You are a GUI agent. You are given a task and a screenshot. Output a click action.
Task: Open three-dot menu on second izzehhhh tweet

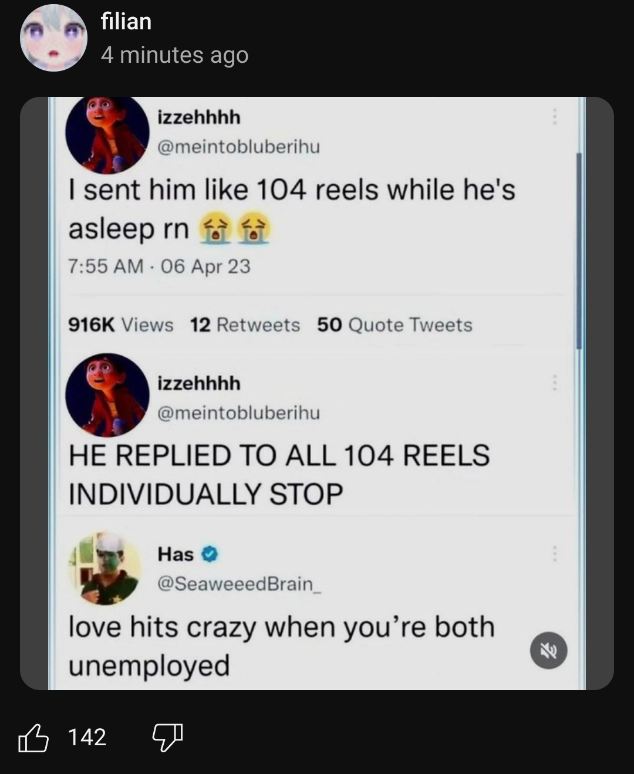(553, 383)
